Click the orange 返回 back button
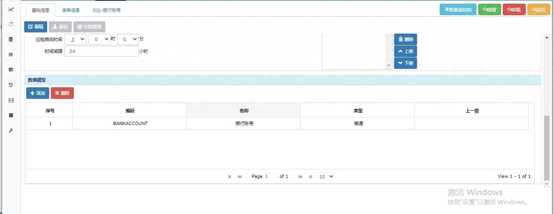The image size is (554, 214). (x=539, y=10)
